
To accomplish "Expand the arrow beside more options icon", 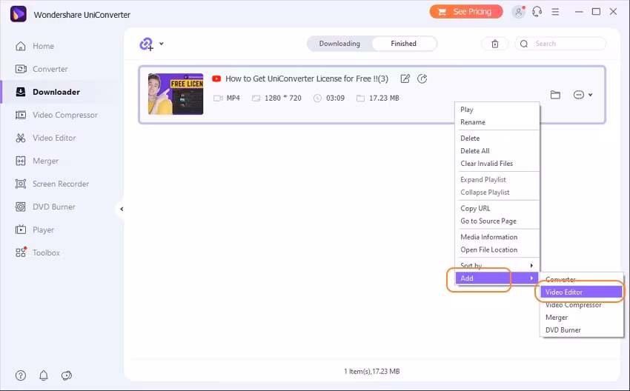I will 590,95.
